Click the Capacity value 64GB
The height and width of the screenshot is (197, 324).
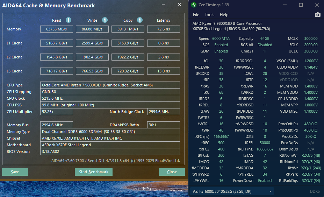[265, 38]
